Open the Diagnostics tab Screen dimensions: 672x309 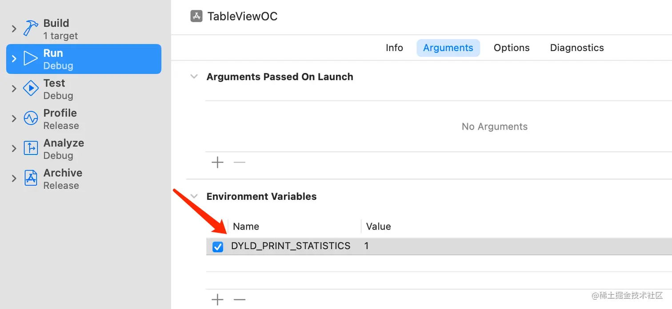tap(577, 48)
